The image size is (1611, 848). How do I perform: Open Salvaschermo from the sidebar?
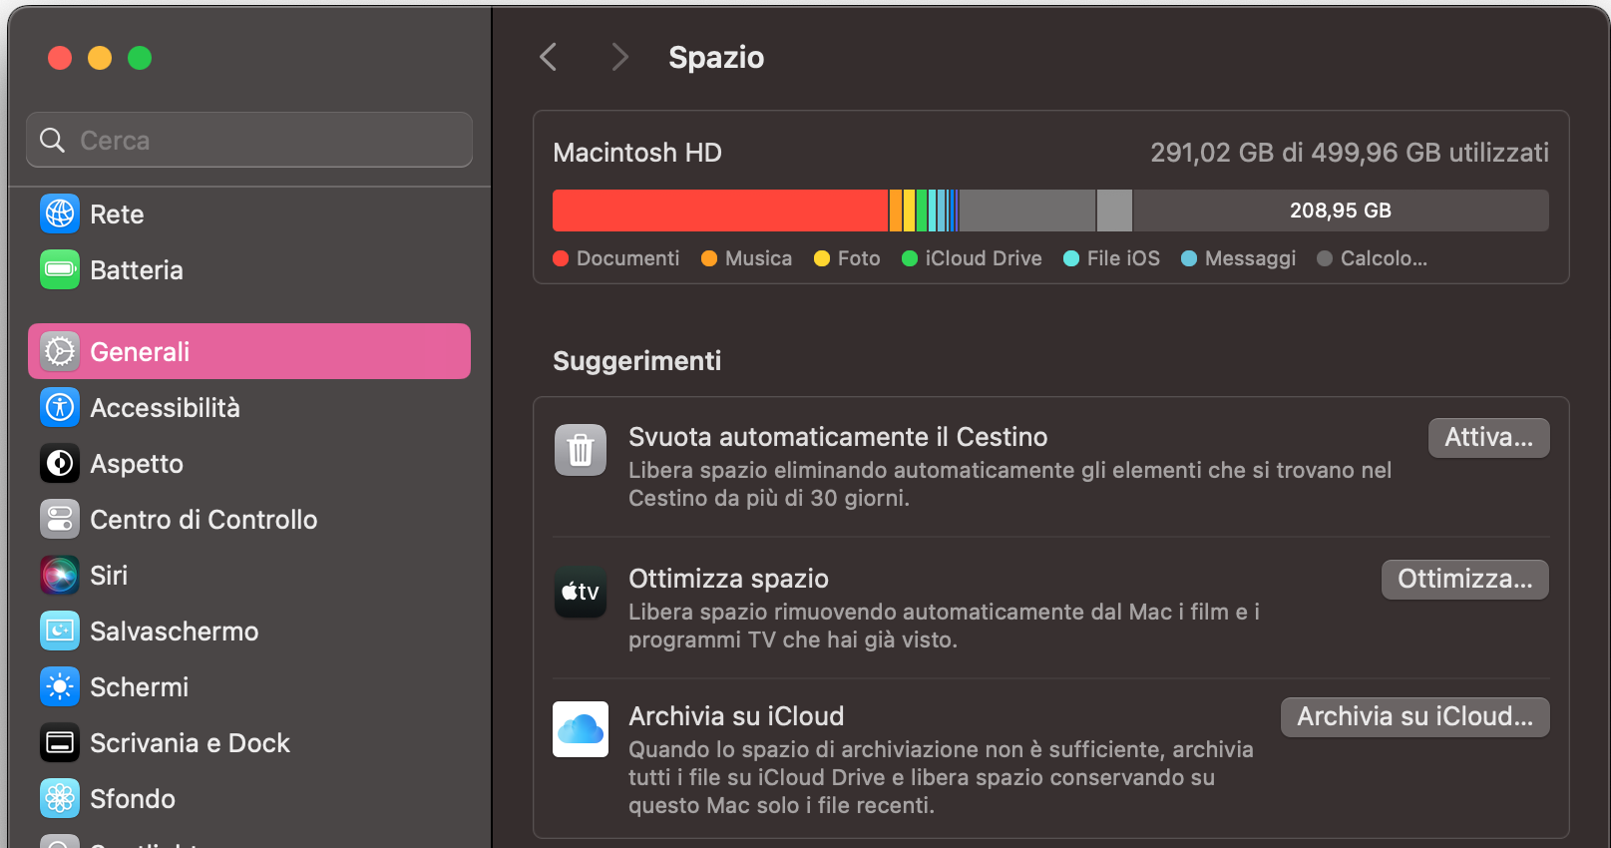point(59,631)
